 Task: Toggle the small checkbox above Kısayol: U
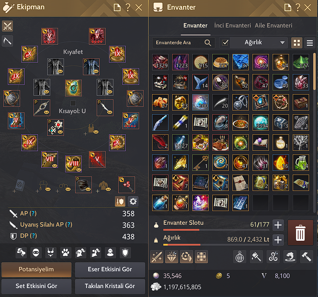pyautogui.click(x=73, y=103)
